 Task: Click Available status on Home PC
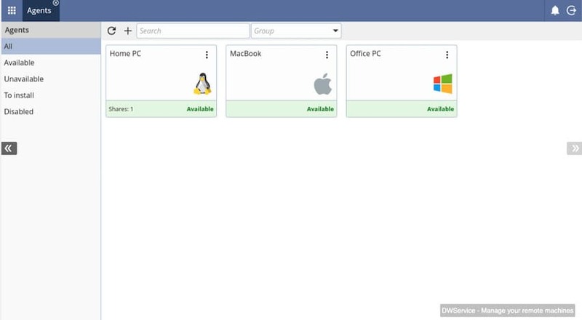click(200, 109)
